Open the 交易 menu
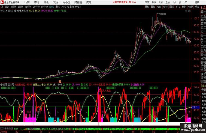The width and height of the screenshot is (206, 133). pyautogui.click(x=89, y=2)
